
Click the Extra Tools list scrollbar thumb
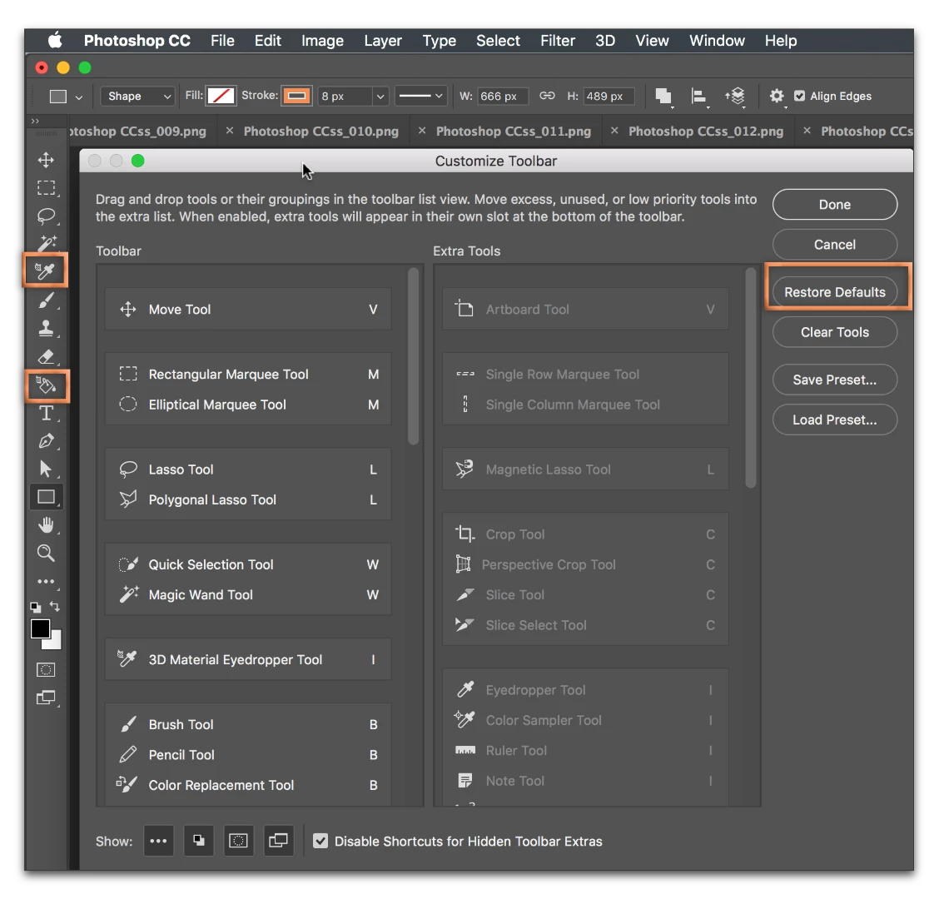click(750, 377)
